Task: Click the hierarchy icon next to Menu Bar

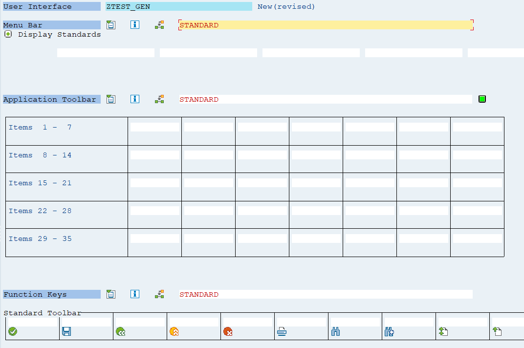Action: pyautogui.click(x=159, y=24)
